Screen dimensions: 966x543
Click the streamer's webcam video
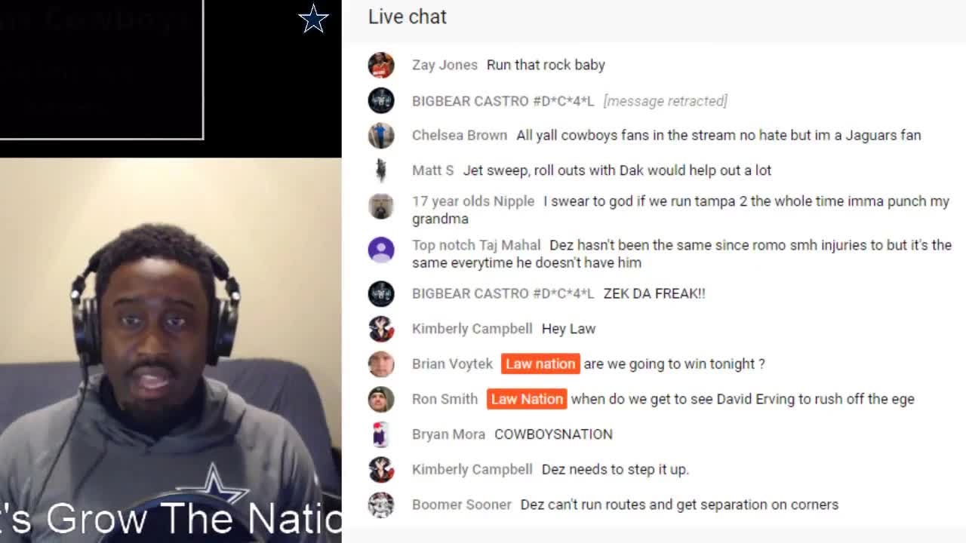click(171, 351)
